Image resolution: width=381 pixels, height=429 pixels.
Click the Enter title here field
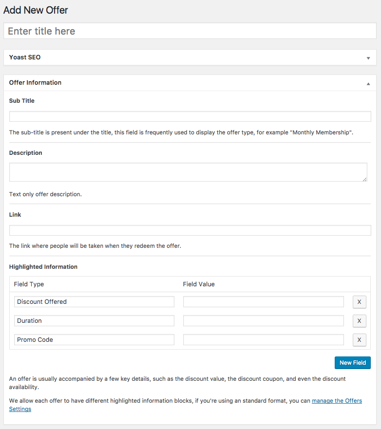190,31
